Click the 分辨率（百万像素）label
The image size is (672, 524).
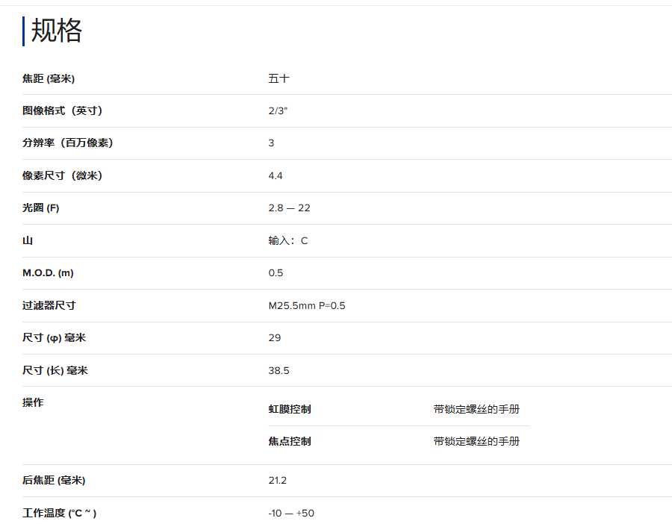67,143
